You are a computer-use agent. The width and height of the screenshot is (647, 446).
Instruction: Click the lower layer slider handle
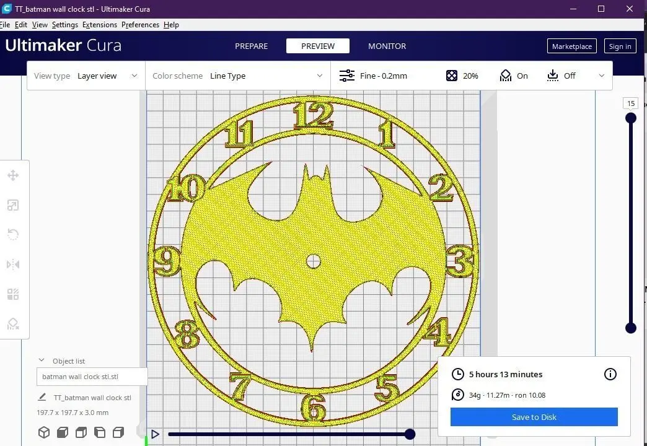click(630, 328)
